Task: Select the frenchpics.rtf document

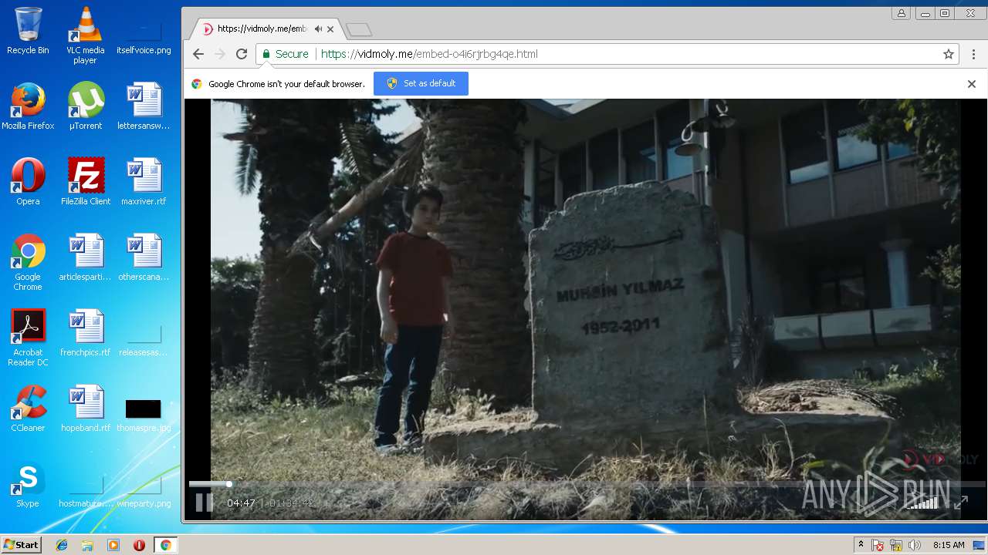Action: click(86, 333)
